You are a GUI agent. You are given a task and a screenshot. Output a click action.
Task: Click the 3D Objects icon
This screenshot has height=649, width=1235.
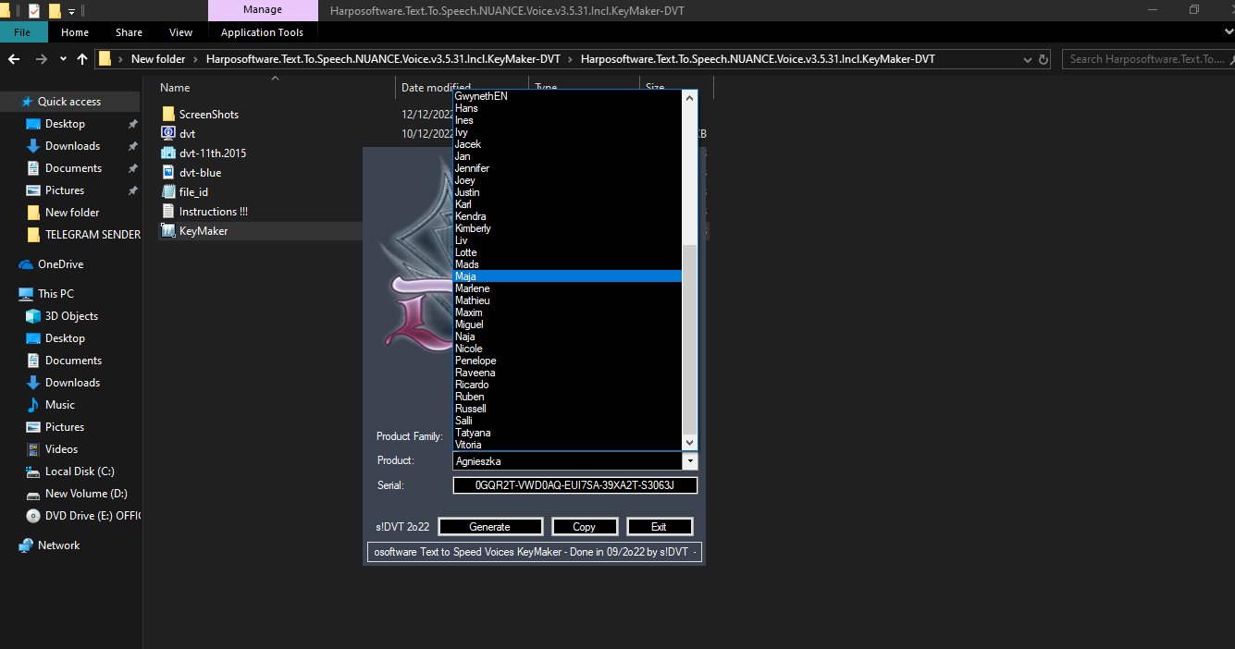pyautogui.click(x=33, y=316)
